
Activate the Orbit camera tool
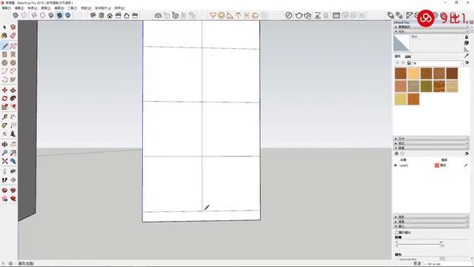(4, 145)
